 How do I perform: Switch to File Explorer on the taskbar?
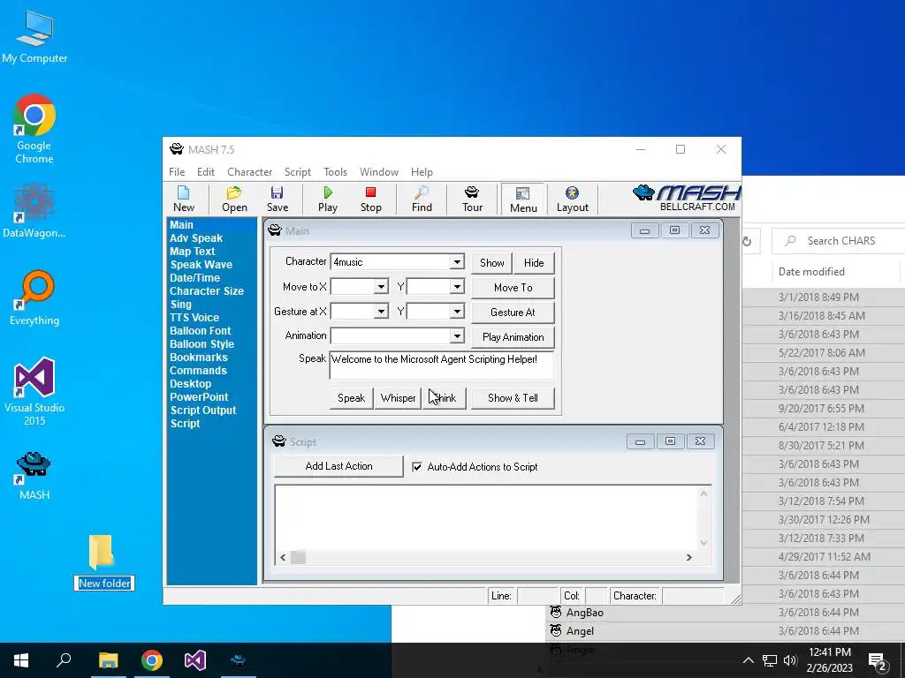point(108,660)
